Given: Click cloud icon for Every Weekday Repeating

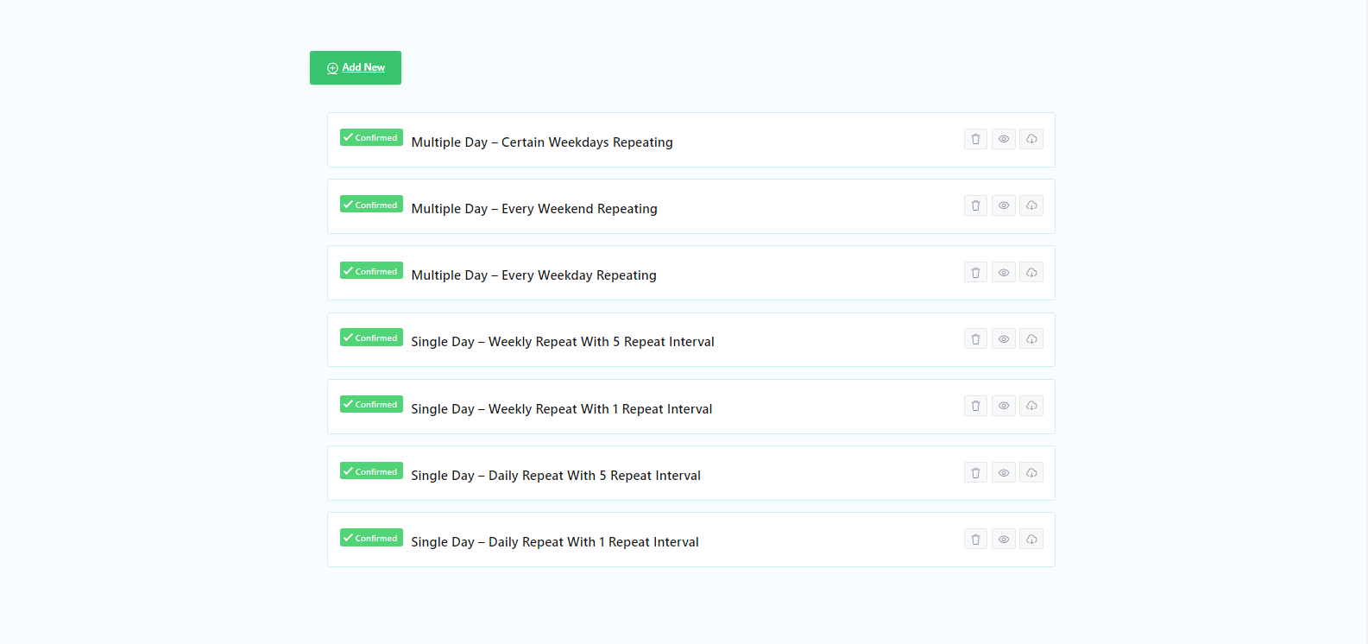Looking at the screenshot, I should pos(1031,273).
